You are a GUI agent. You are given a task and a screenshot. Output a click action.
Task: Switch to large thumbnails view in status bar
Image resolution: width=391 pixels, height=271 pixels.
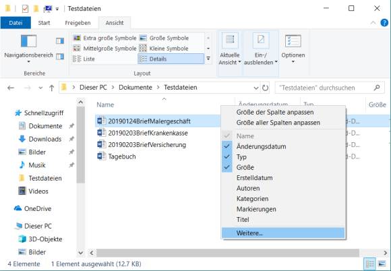pos(382,264)
